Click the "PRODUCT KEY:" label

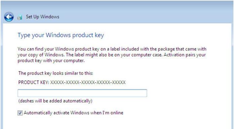pyautogui.click(x=34, y=82)
